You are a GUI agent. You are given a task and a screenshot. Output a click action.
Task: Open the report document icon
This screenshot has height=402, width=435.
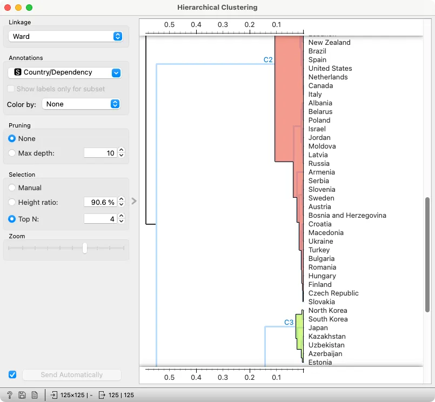(35, 395)
